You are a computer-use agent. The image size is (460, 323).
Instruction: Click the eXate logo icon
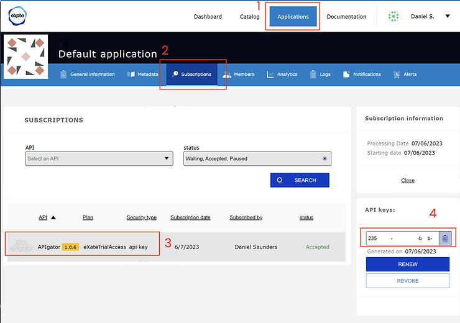[x=17, y=16]
